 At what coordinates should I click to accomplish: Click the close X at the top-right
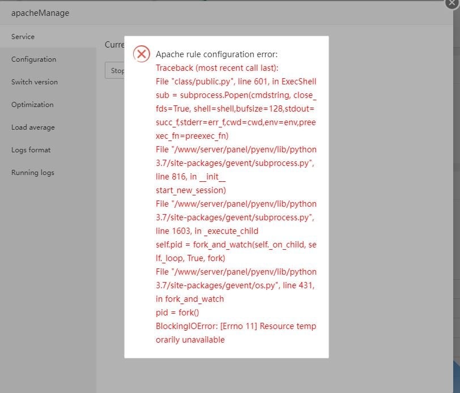[450, 4]
